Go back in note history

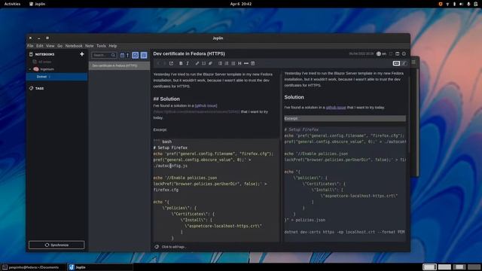point(159,63)
